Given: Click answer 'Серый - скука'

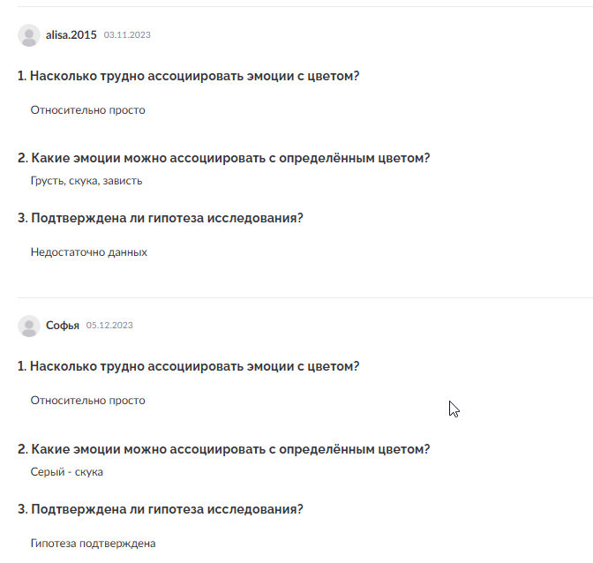Looking at the screenshot, I should pos(66,472).
